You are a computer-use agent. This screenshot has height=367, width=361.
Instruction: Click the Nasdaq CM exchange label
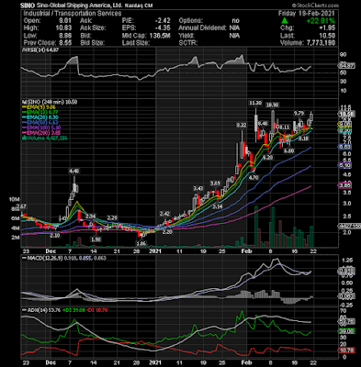coord(139,6)
